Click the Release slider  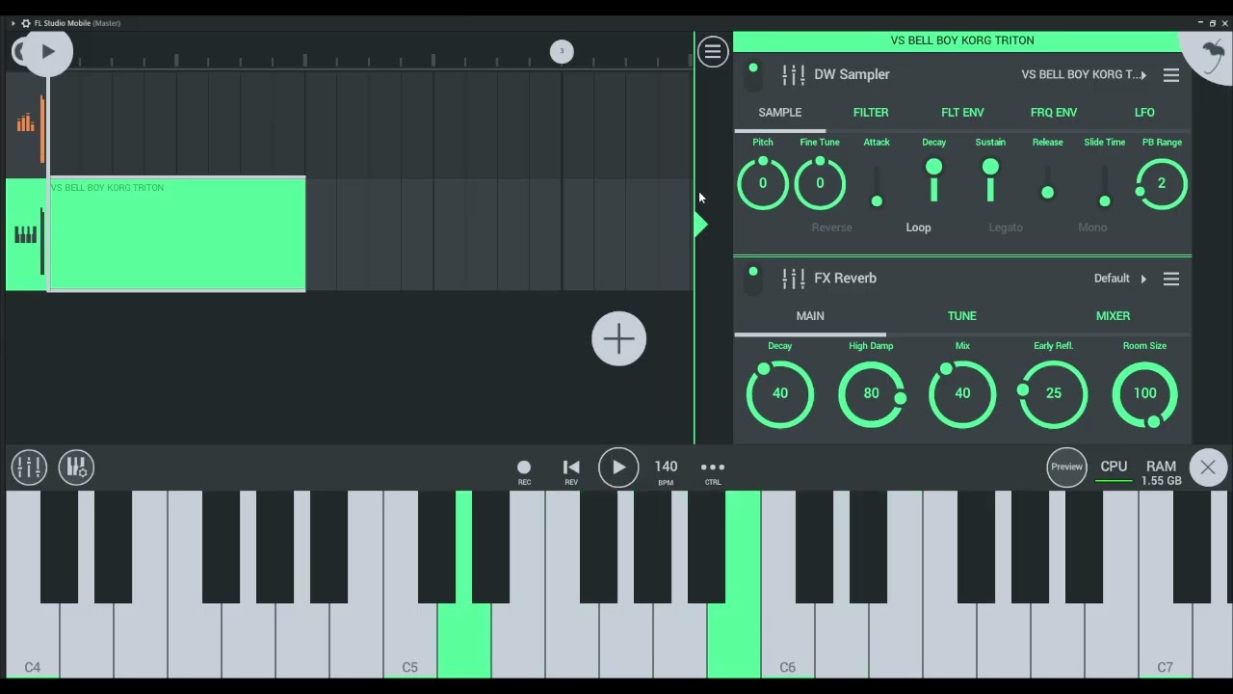pos(1048,185)
